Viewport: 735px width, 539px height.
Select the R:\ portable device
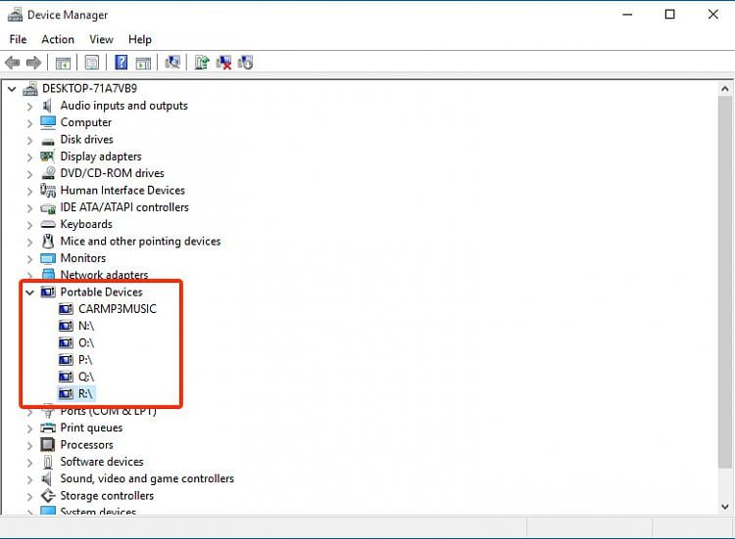85,393
